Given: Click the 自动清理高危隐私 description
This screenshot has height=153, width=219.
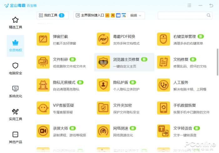Looking at the screenshot, I should point(66,89).
